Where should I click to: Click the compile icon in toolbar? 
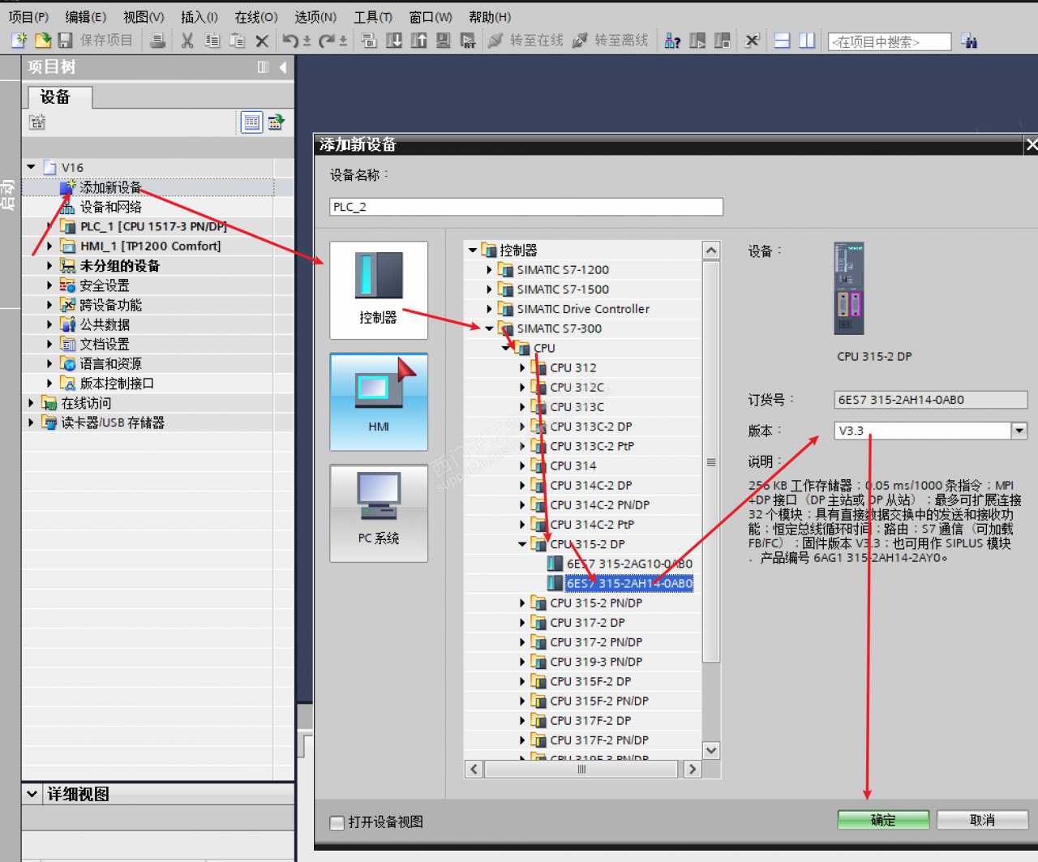tap(369, 40)
